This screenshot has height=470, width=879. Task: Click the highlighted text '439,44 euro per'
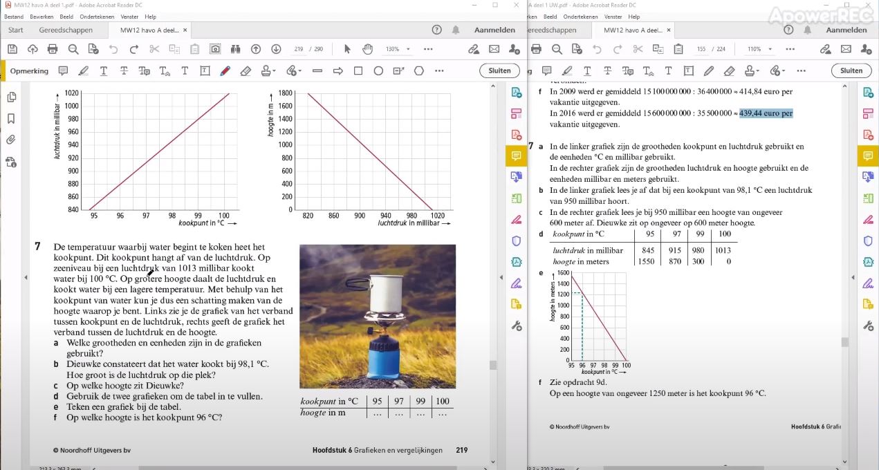pyautogui.click(x=766, y=113)
